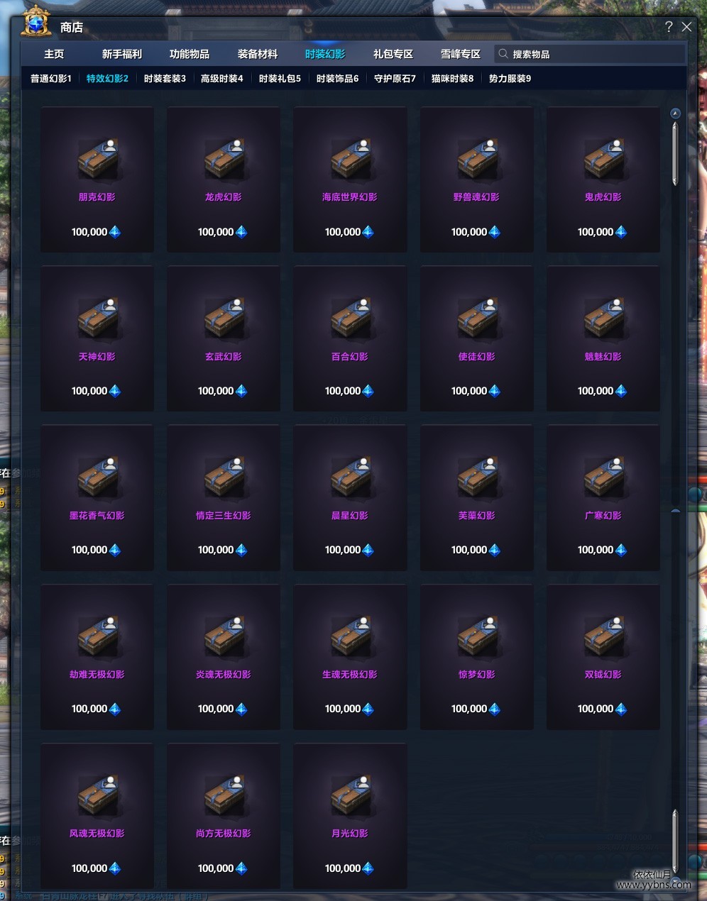Select the 情定三生幻影 chest icon

point(224,476)
